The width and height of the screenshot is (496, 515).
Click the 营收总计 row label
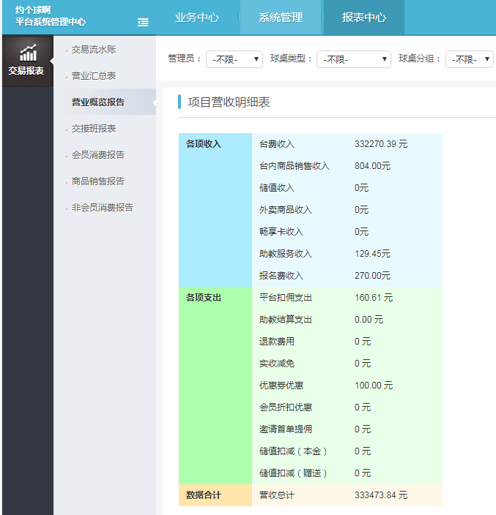277,495
